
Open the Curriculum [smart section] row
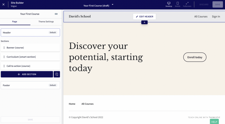[x=30, y=57]
